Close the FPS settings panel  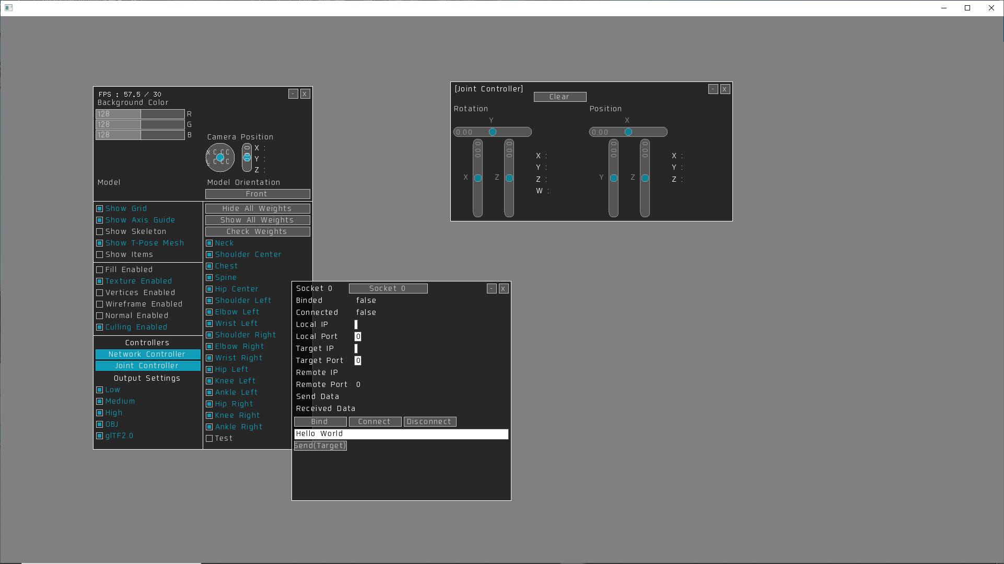tap(305, 94)
